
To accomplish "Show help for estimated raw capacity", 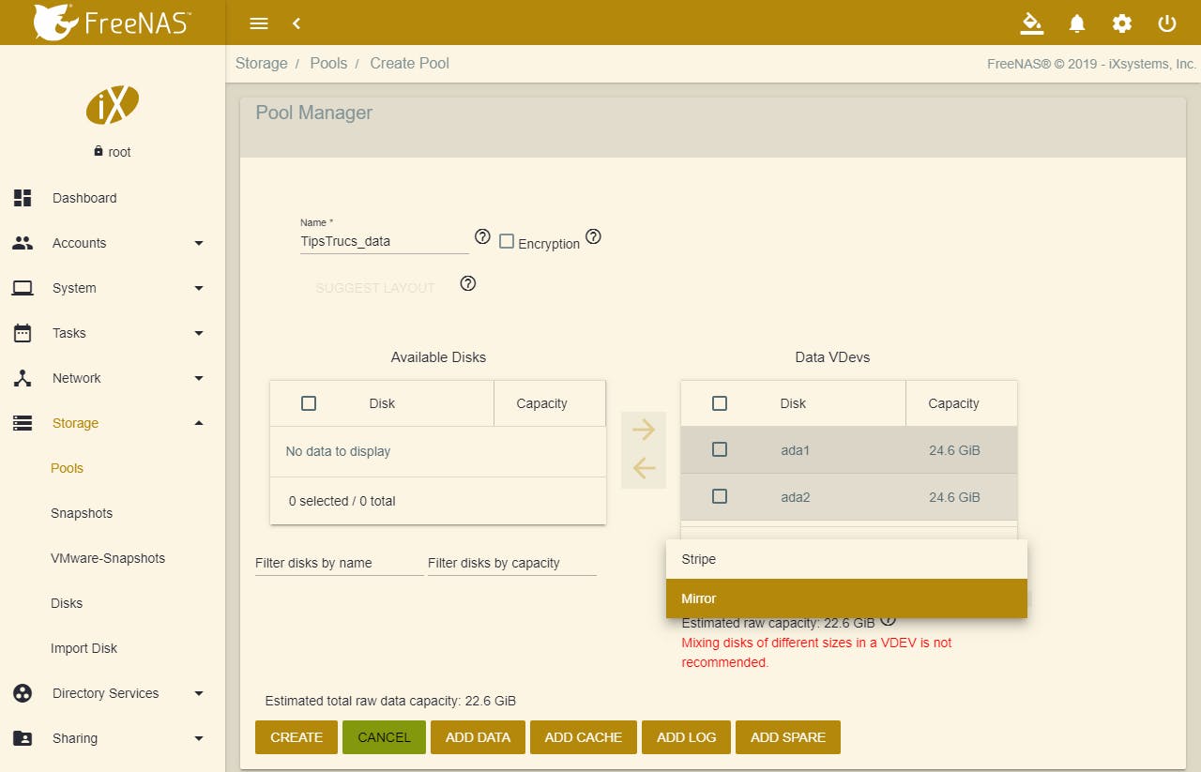I will pyautogui.click(x=889, y=619).
